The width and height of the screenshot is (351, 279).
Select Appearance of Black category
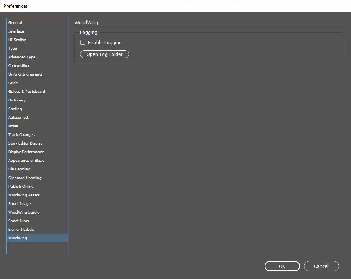click(x=26, y=161)
